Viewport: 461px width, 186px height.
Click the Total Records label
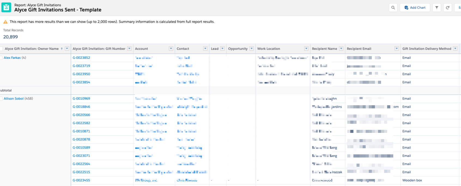pyautogui.click(x=13, y=30)
